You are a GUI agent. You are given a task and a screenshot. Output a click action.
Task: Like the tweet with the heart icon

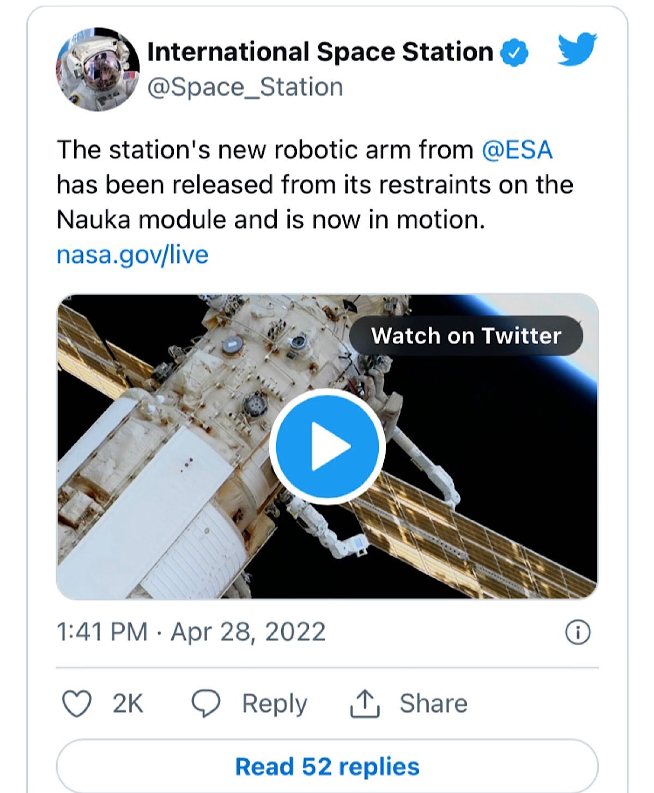tap(77, 703)
